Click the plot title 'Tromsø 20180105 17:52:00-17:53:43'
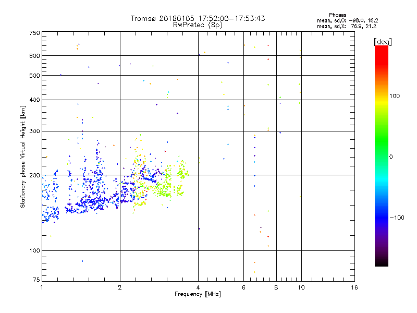 tap(198, 18)
